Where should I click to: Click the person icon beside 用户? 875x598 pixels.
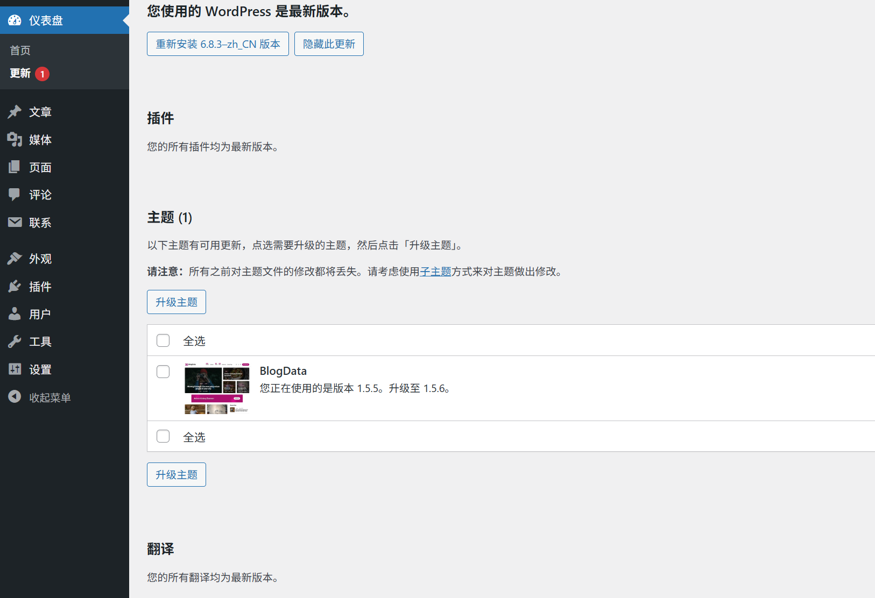click(x=15, y=314)
